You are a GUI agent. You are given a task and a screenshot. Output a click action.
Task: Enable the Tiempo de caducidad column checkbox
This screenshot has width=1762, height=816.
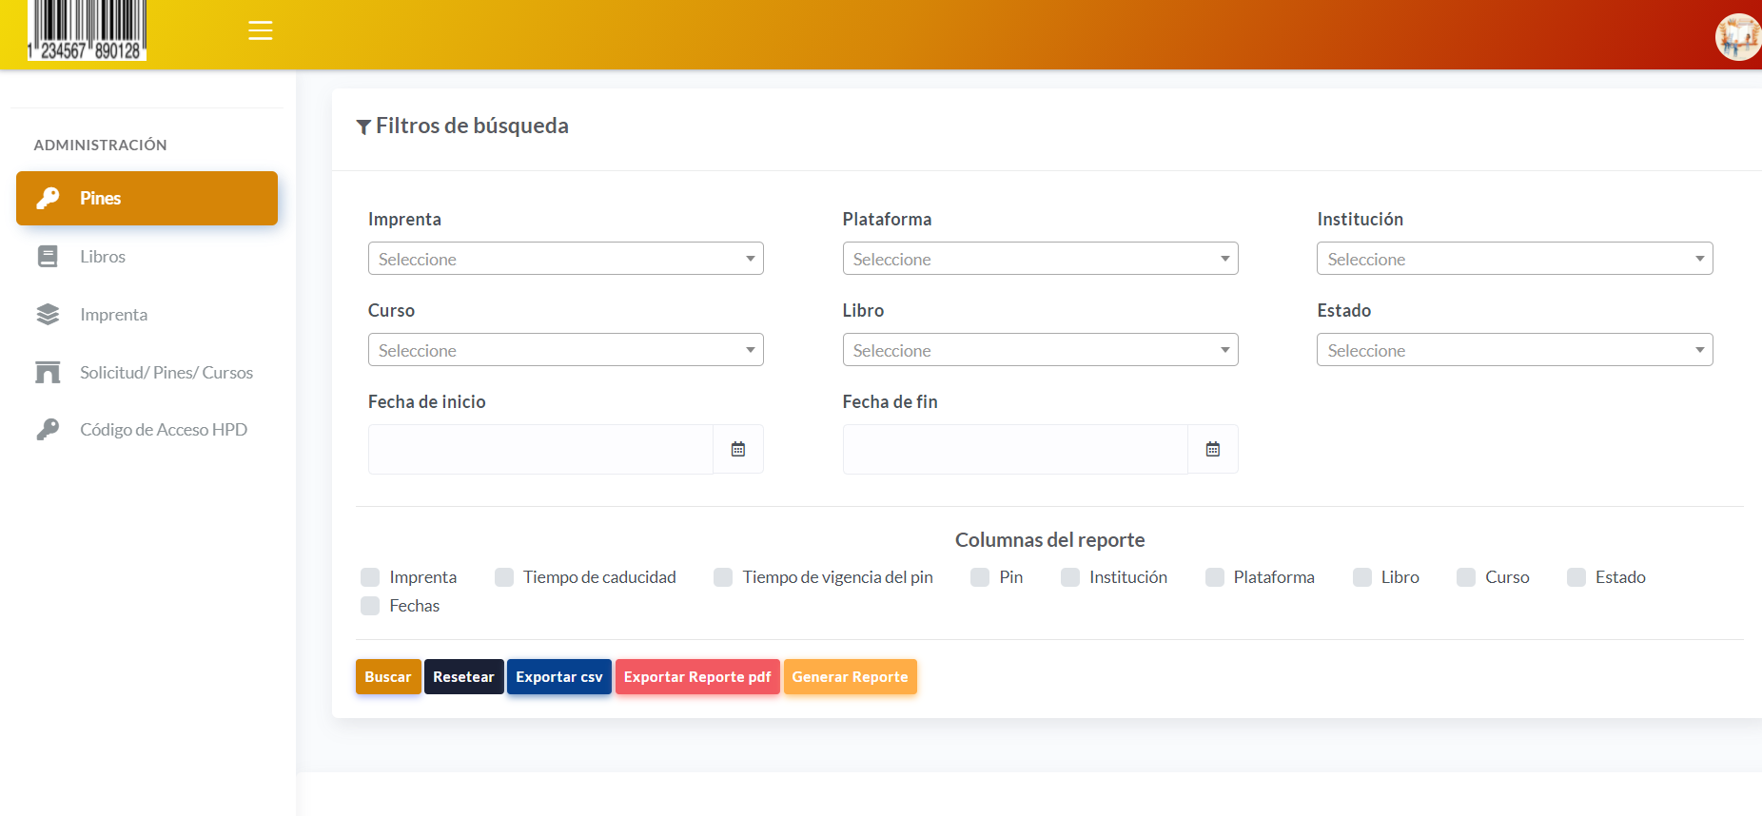pos(504,577)
